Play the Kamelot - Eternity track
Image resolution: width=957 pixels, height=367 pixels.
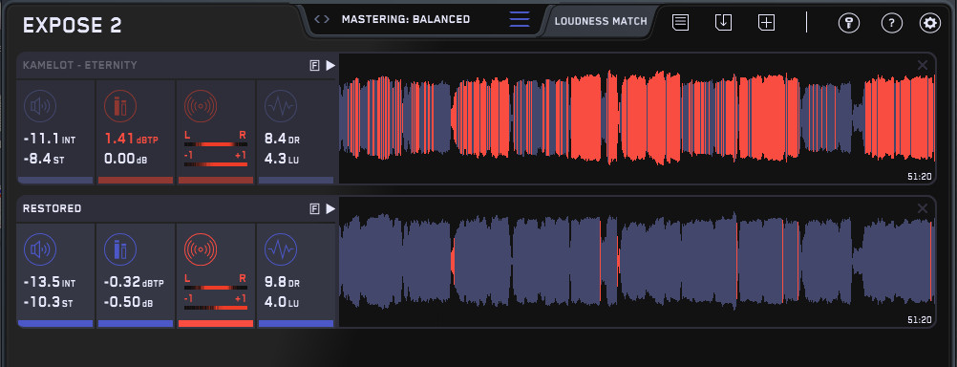coord(330,65)
